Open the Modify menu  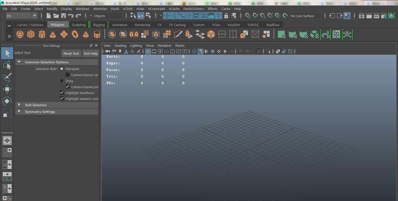click(52, 9)
